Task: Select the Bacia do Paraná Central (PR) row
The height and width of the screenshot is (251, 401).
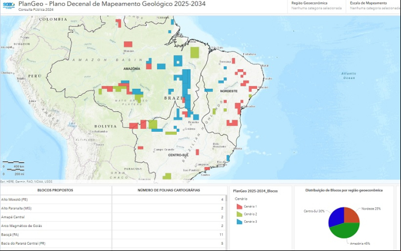Action: pos(113,244)
